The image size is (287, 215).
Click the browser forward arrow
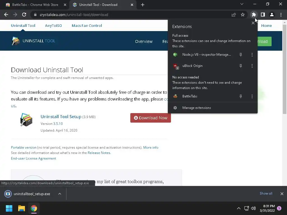15,15
